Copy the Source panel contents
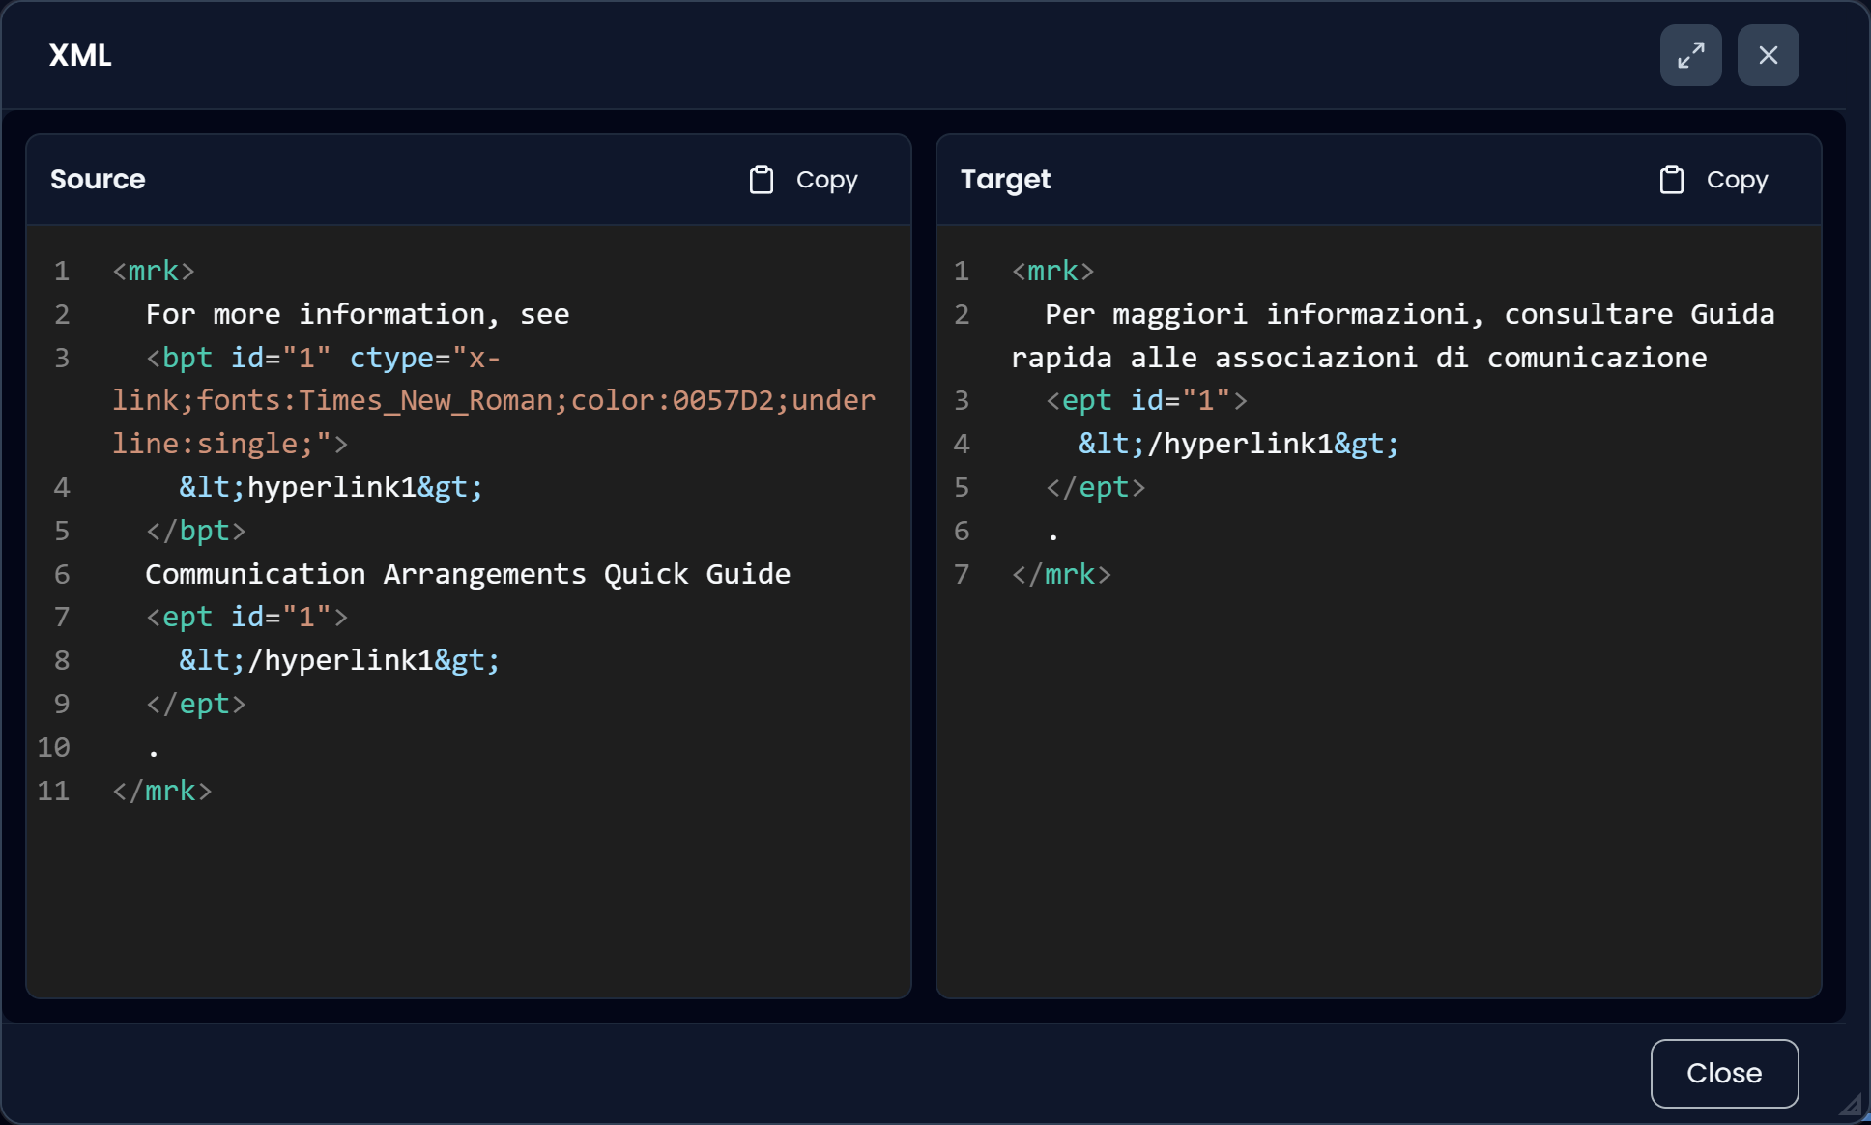This screenshot has height=1125, width=1871. (x=826, y=180)
